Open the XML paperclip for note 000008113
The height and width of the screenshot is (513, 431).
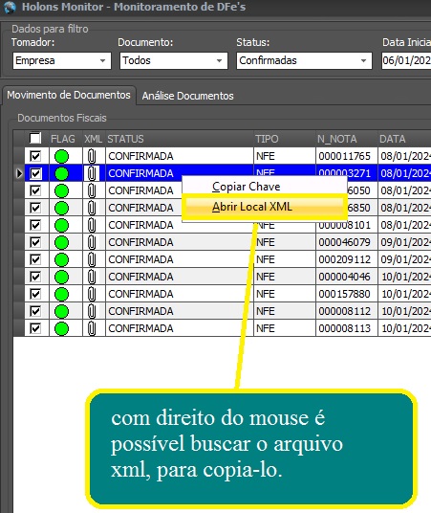pyautogui.click(x=92, y=328)
